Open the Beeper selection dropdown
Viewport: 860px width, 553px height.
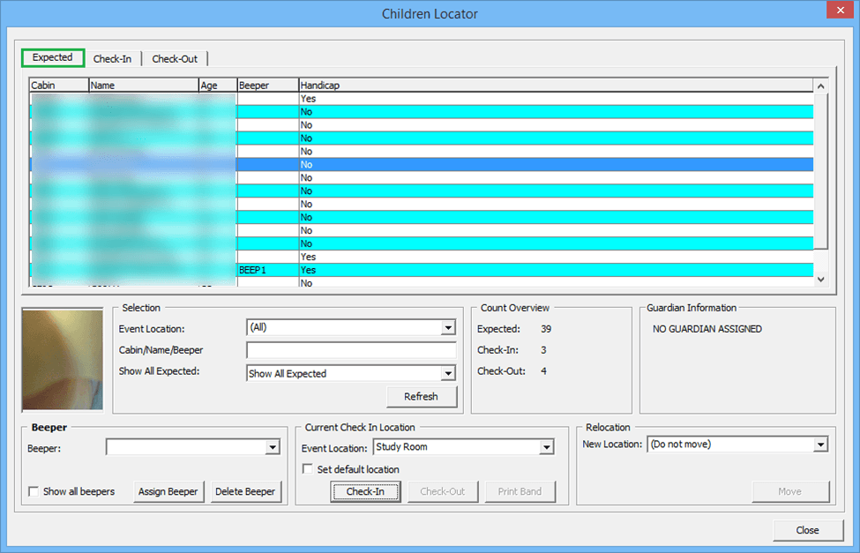coord(271,447)
